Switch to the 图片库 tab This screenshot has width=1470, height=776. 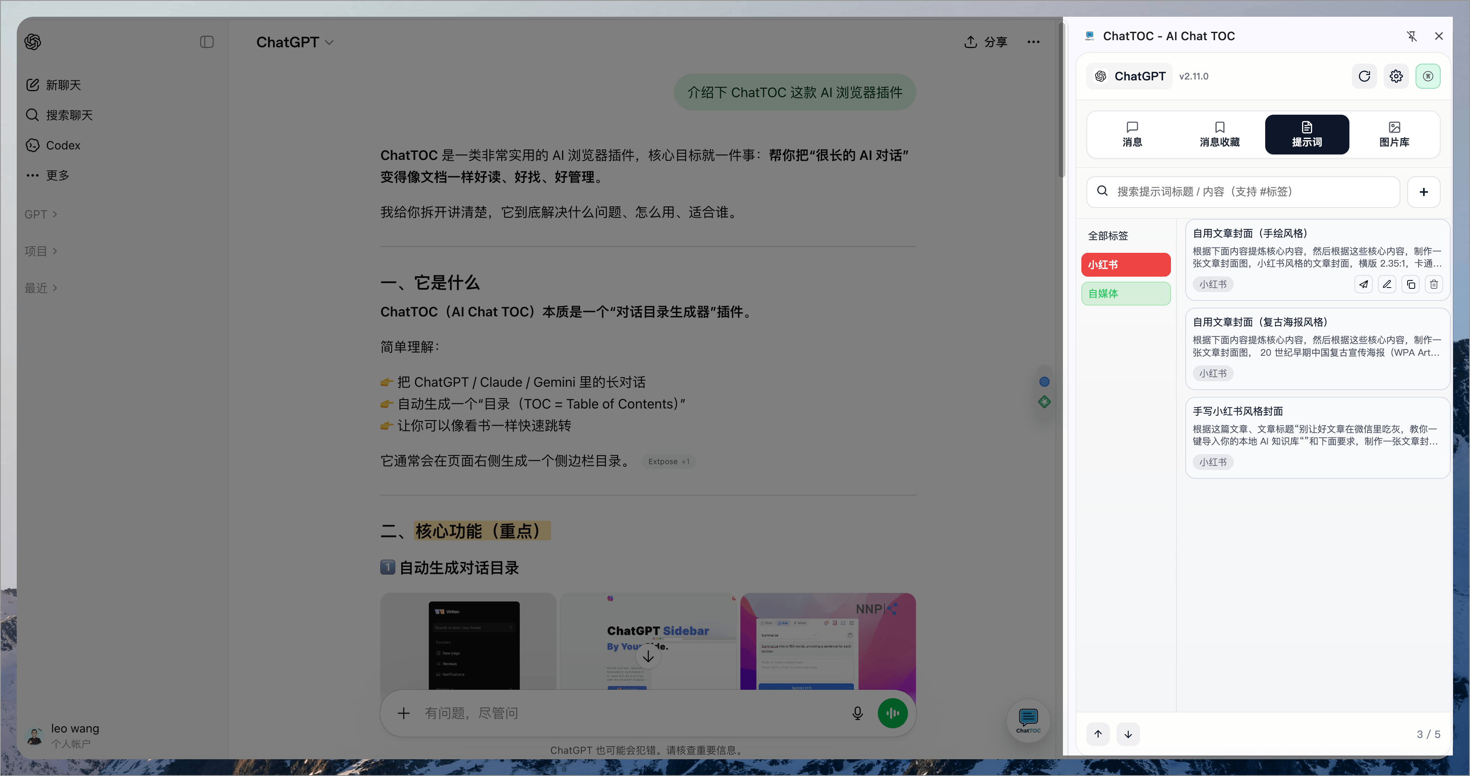pos(1394,134)
